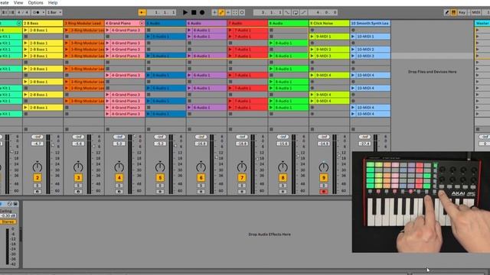Select the 10 Smooth Synth Lead track header

[x=370, y=23]
